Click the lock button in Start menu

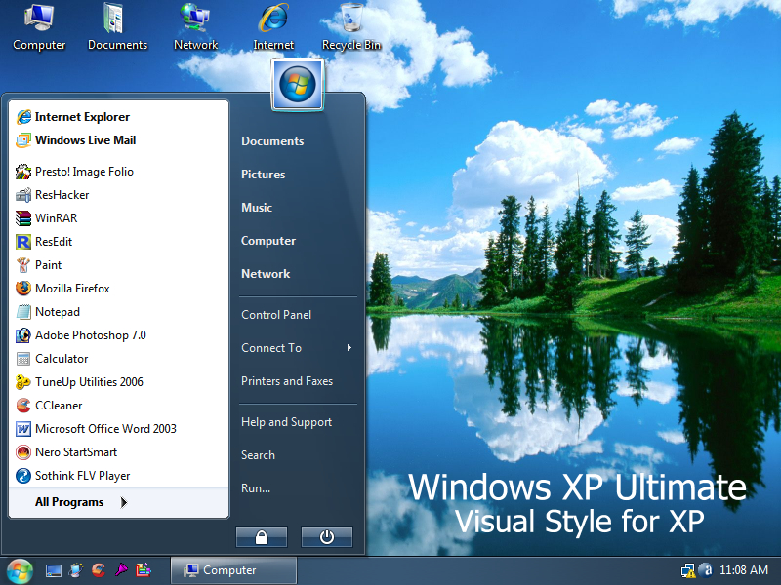262,537
